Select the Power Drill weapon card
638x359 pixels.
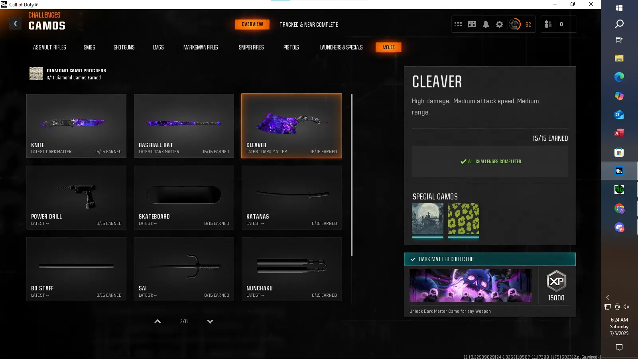tap(76, 197)
